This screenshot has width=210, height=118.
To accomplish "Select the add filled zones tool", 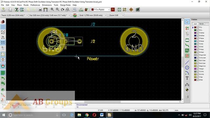I will 187,50.
